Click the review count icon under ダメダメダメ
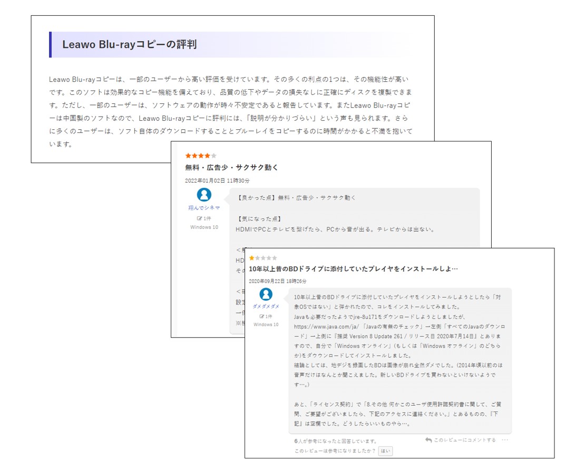This screenshot has width=566, height=469. click(x=262, y=316)
